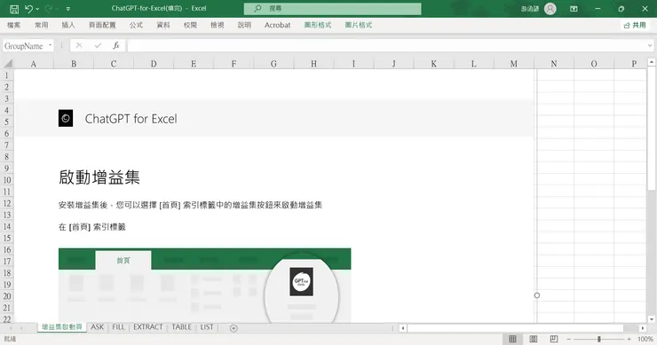Add a new sheet with plus icon

tap(234, 328)
